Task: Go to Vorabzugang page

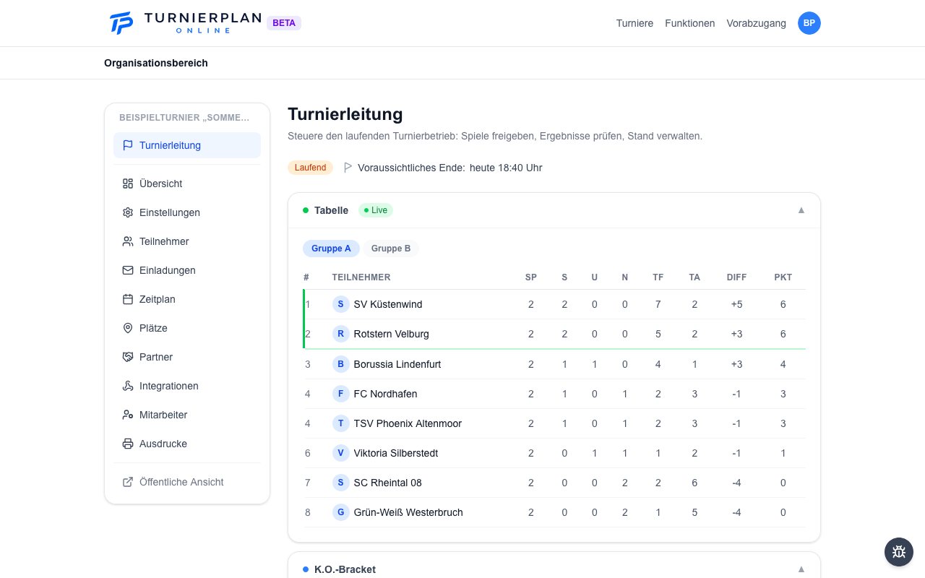Action: click(x=757, y=23)
